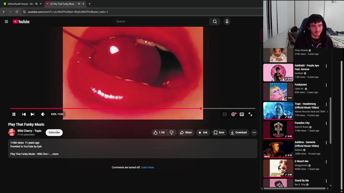This screenshot has width=344, height=193.
Task: Select the Play That Funky Music tab
Action: point(62,4)
